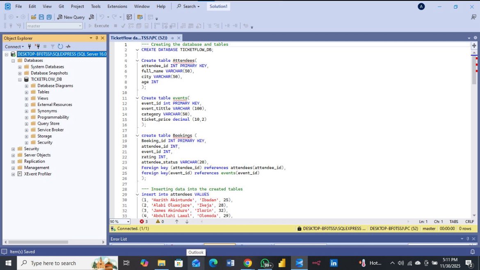This screenshot has width=480, height=270.
Task: Open the File menu
Action: pyautogui.click(x=19, y=6)
